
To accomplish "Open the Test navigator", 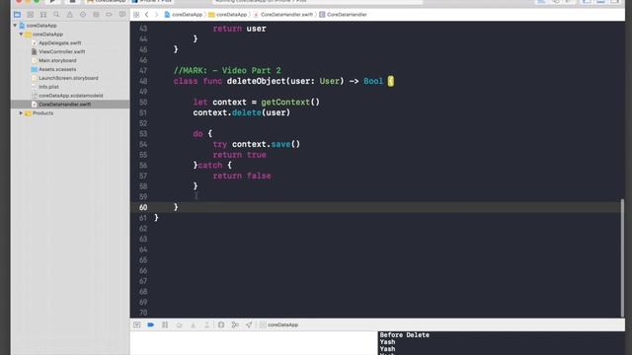I will 83,15.
